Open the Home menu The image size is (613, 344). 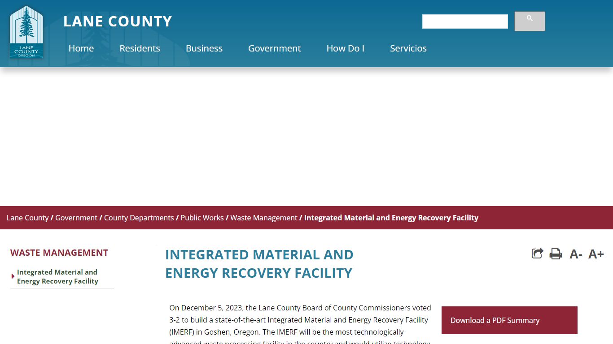click(x=81, y=48)
